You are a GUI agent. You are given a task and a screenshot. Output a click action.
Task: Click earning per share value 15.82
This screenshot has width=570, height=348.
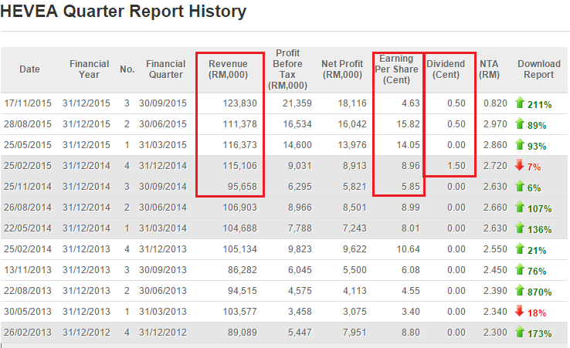click(409, 124)
